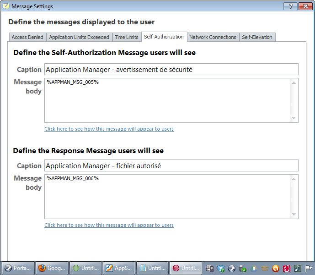Click preview link under Self-Authorization message body
This screenshot has width=315, height=275.
point(109,129)
